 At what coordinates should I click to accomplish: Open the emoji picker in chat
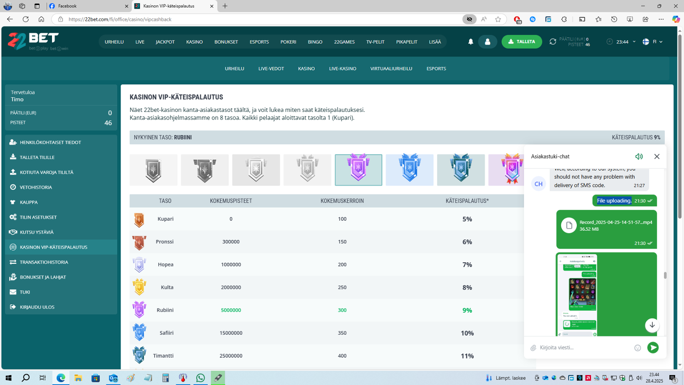[637, 348]
